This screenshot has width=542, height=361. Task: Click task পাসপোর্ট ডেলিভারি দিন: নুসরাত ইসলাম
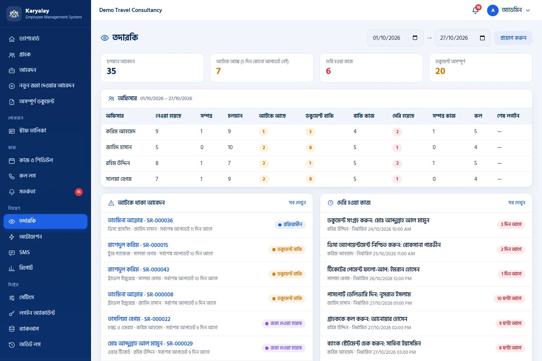tap(369, 295)
